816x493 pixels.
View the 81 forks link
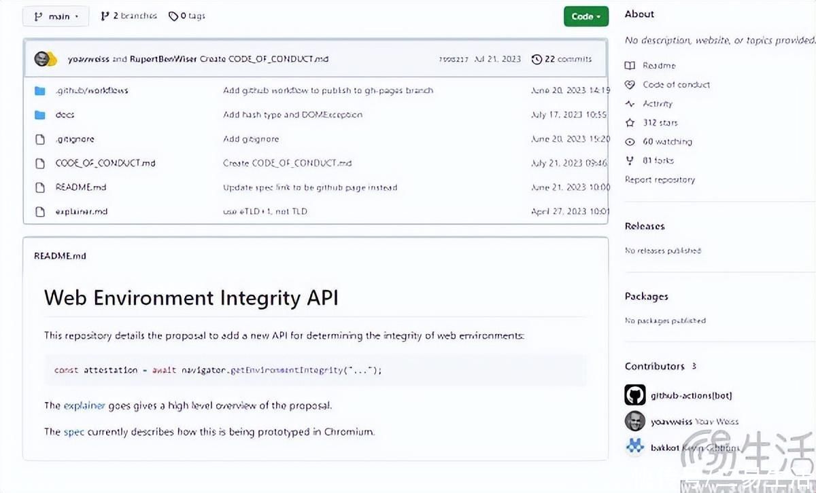[x=658, y=161]
